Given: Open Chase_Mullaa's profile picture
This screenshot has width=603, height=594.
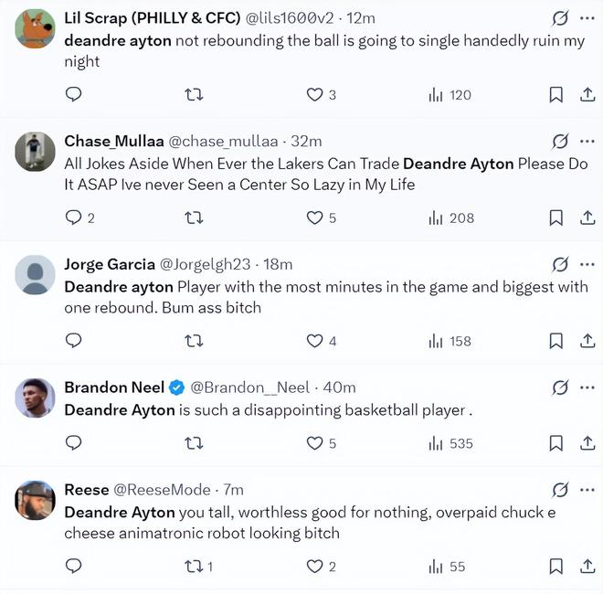Looking at the screenshot, I should point(36,152).
